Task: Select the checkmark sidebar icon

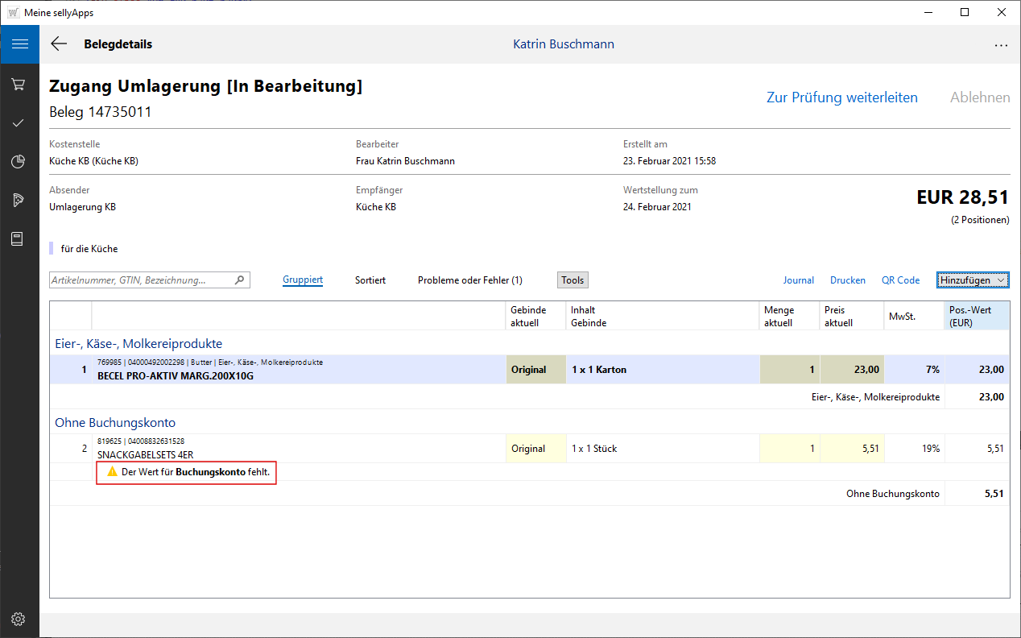Action: coord(19,122)
